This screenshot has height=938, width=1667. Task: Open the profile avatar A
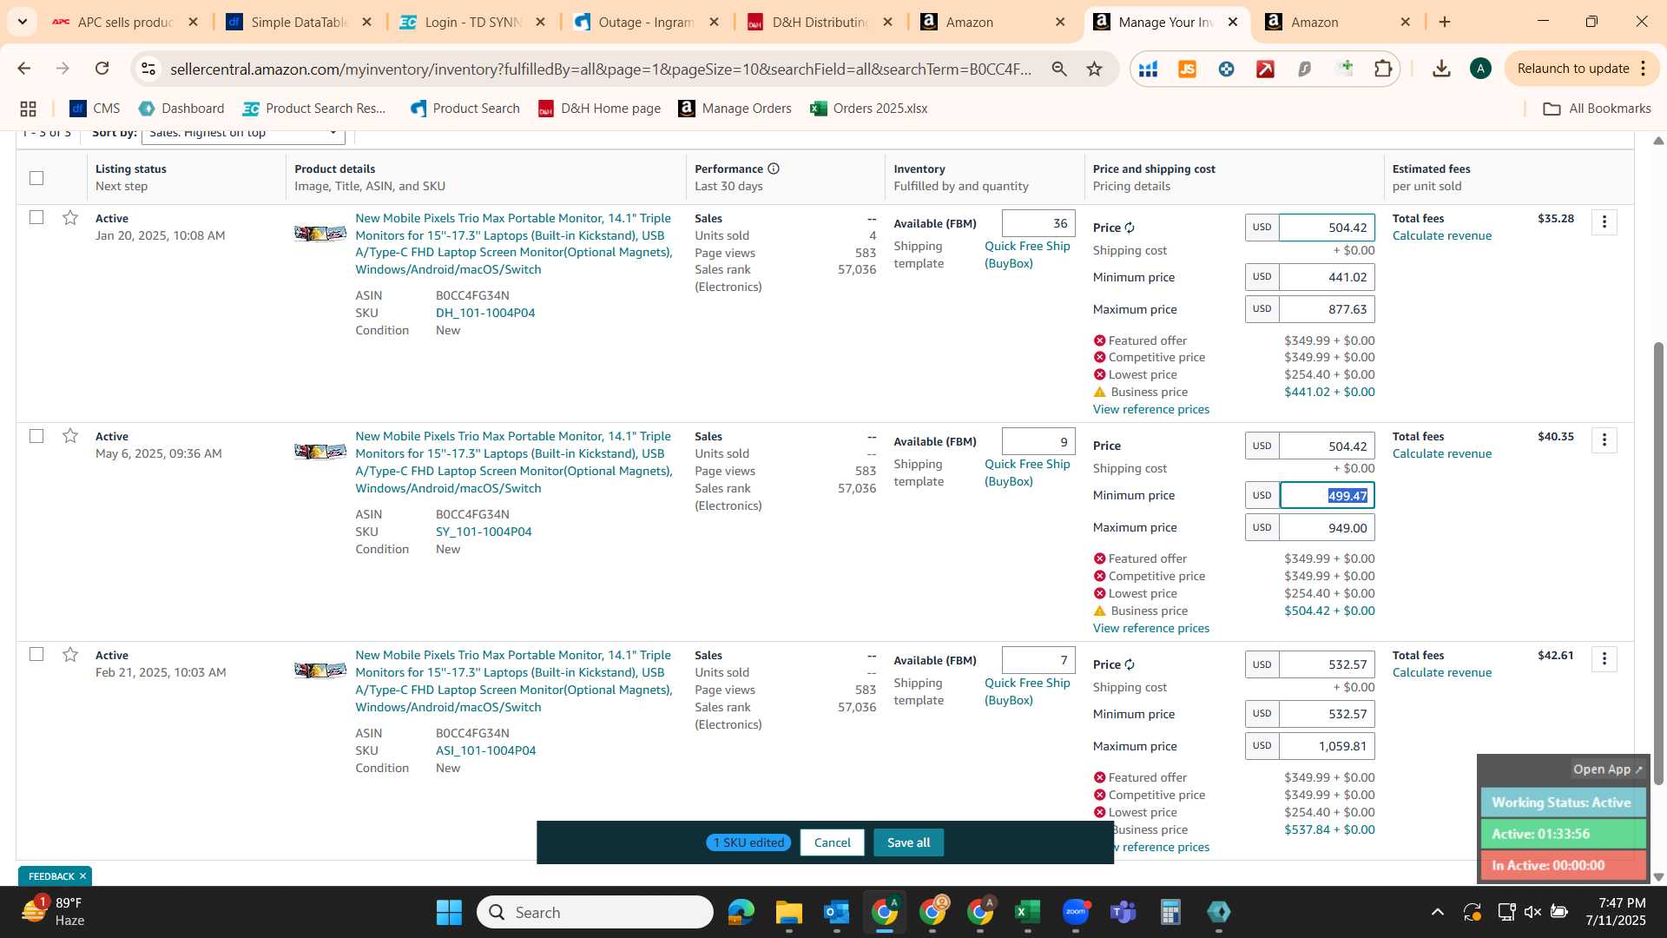(1480, 69)
